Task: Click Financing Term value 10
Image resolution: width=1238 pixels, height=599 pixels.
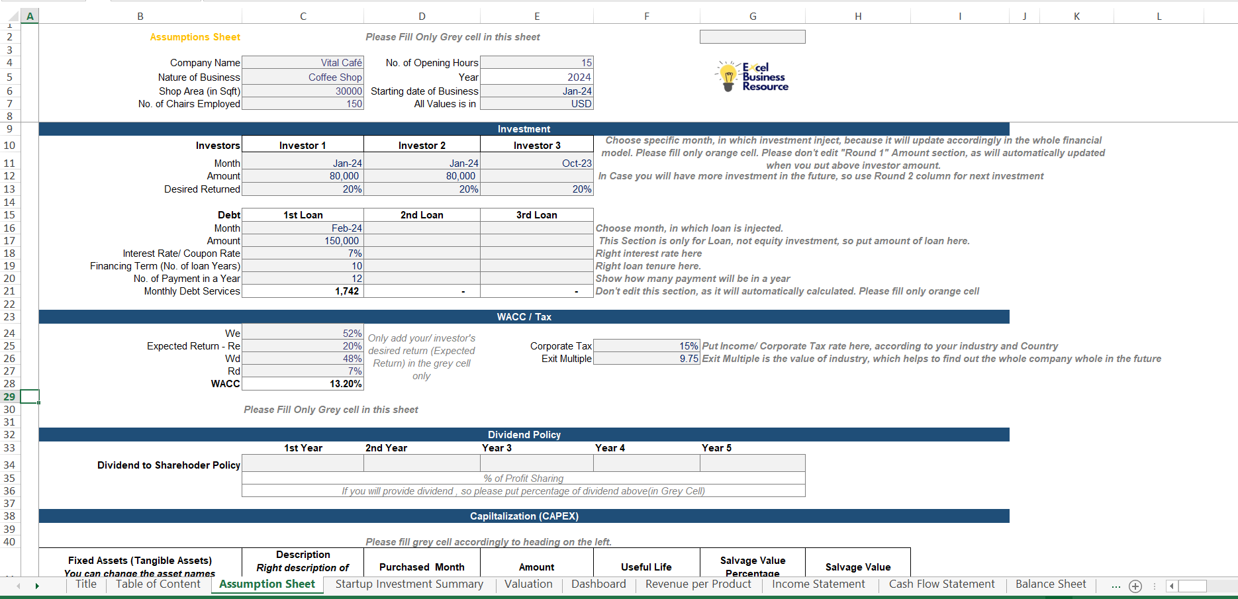Action: [303, 266]
